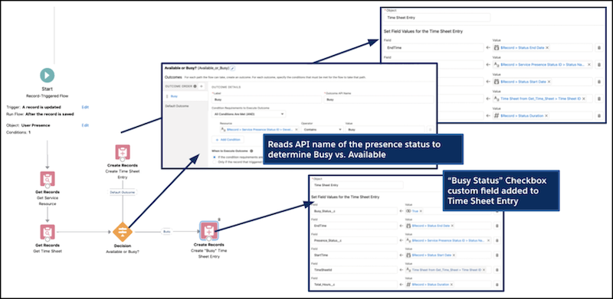Select the Create Time Sheet Entry element icon
The width and height of the screenshot is (613, 299).
click(x=123, y=152)
